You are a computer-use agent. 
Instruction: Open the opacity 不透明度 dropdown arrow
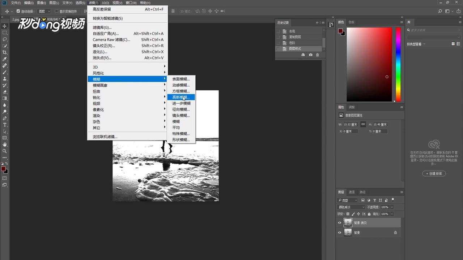(x=392, y=207)
